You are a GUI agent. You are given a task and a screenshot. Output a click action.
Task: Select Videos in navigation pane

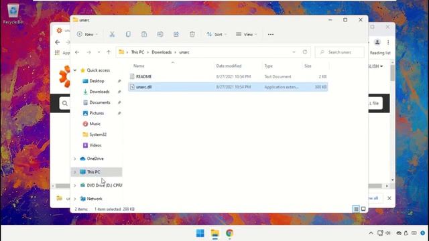point(95,145)
